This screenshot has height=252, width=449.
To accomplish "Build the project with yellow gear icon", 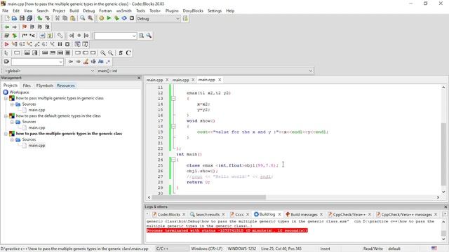I will pos(101,18).
